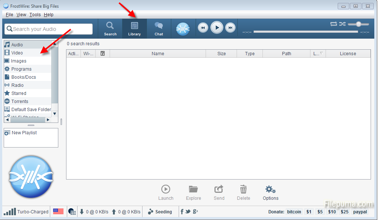
Task: Click the Options gears icon
Action: point(270,190)
